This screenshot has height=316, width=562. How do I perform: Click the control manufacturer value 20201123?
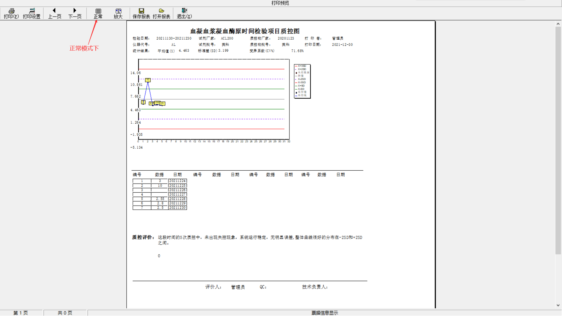pos(286,38)
